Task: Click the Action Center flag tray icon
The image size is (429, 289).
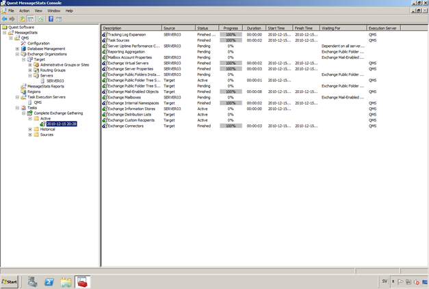Action: point(400,281)
